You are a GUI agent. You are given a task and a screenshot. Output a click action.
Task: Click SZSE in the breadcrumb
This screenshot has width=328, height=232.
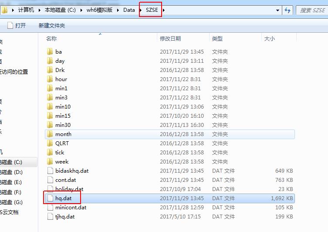click(152, 10)
